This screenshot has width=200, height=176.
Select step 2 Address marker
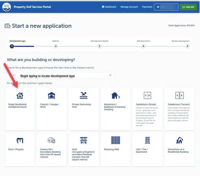point(56,46)
